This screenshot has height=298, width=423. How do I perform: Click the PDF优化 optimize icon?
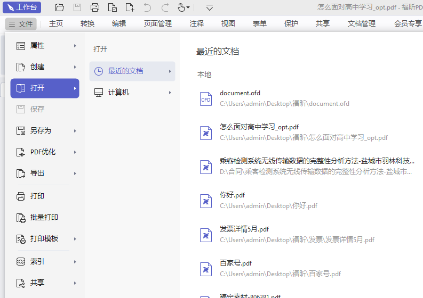pyautogui.click(x=21, y=152)
